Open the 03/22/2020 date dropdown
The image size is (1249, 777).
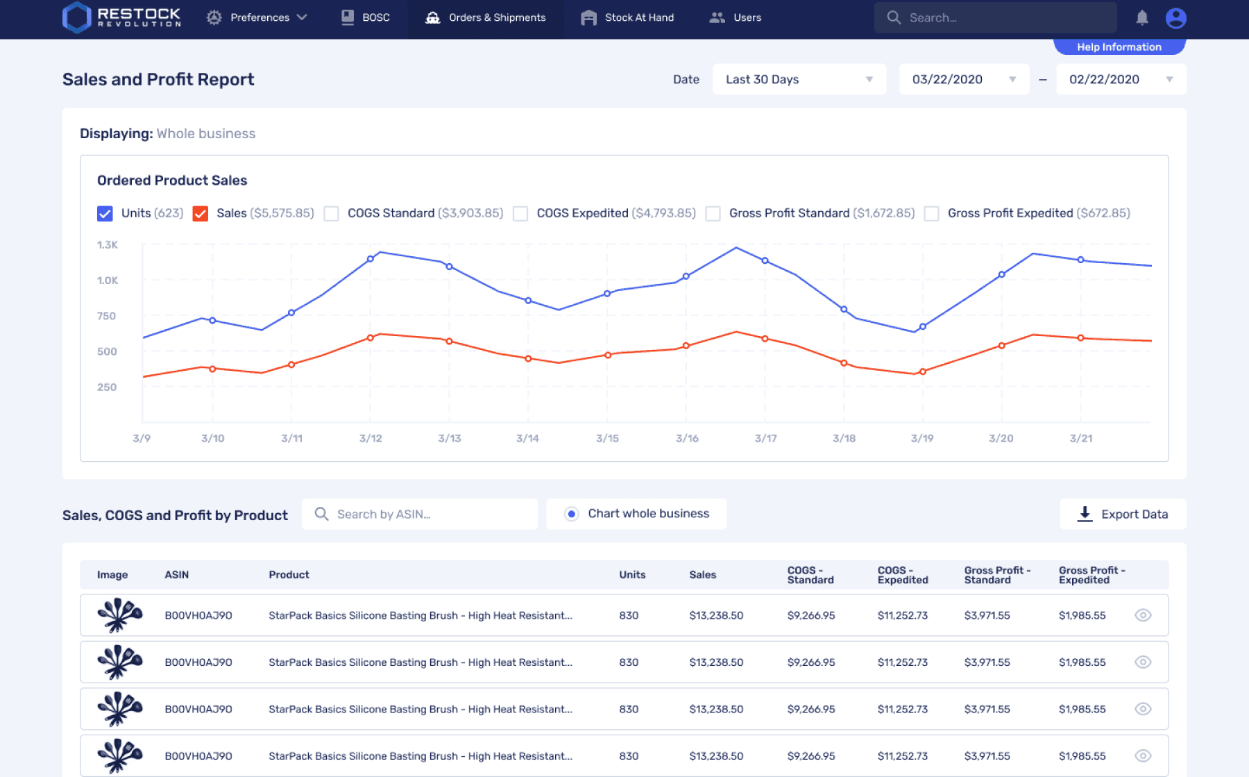pyautogui.click(x=965, y=79)
